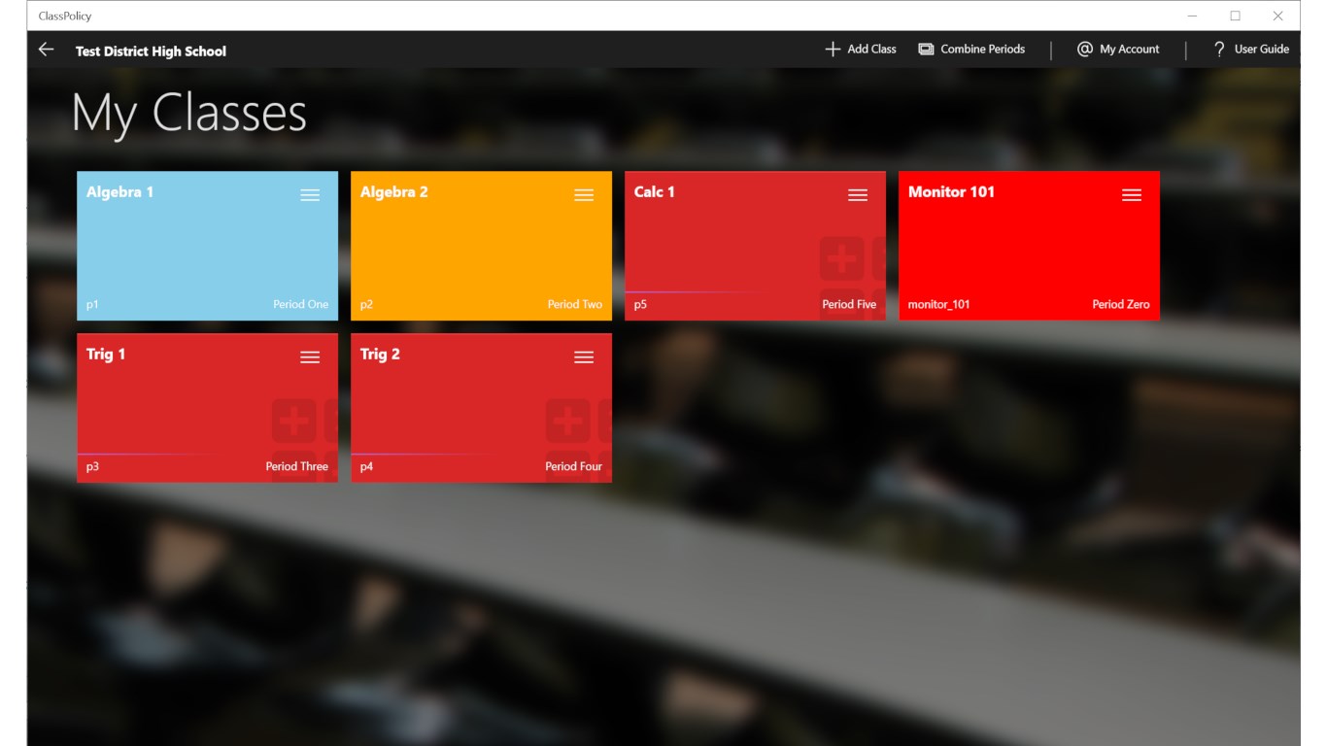Open Trig 2 hamburger menu

[x=584, y=357]
